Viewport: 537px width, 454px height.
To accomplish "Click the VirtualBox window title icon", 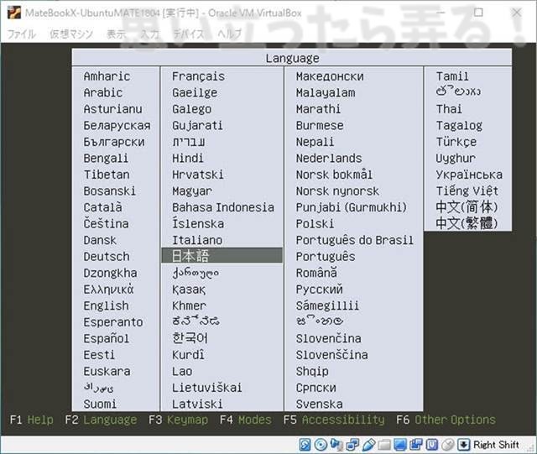I will [x=14, y=13].
